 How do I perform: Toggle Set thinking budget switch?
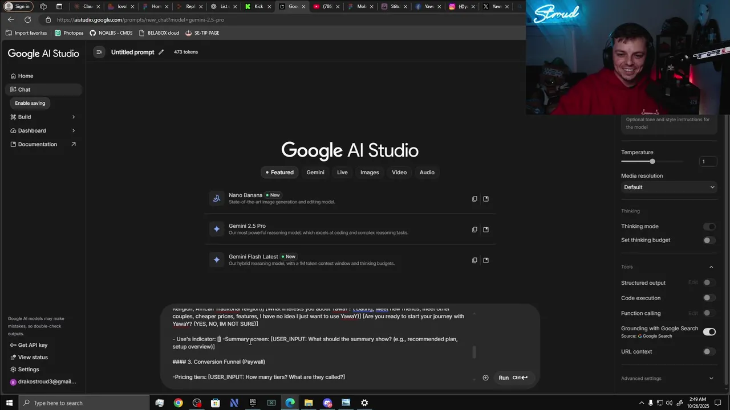(x=709, y=240)
